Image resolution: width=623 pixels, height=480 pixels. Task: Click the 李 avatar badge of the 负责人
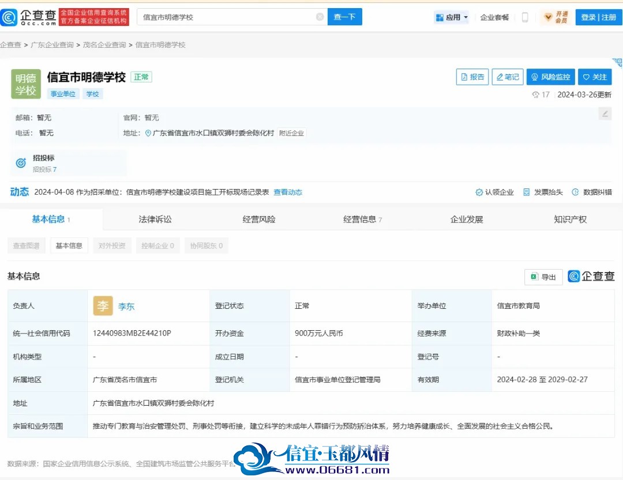[103, 306]
